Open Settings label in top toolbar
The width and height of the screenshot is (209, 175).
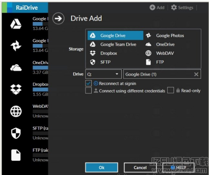[186, 8]
